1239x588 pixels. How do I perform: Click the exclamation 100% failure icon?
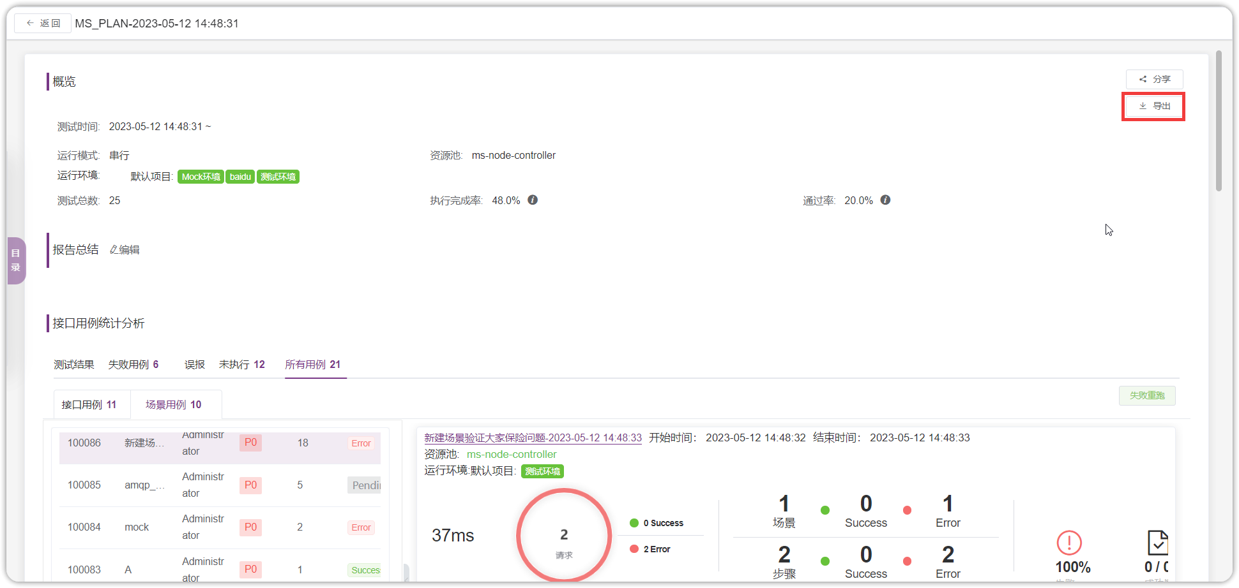point(1069,543)
